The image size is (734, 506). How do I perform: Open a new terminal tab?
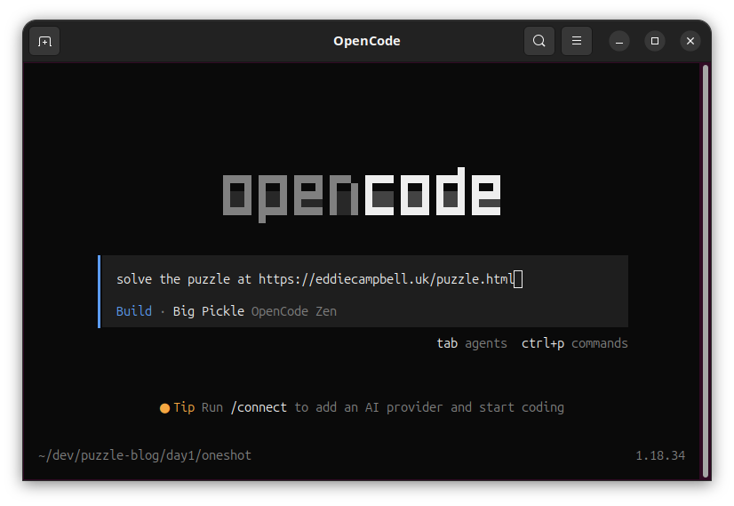point(44,41)
